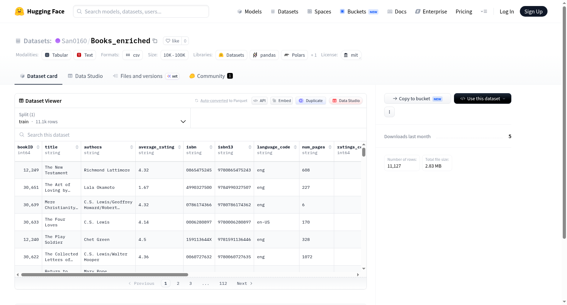Switch to the Data Studio tab
Screen dimensions: 567x305
[x=85, y=76]
